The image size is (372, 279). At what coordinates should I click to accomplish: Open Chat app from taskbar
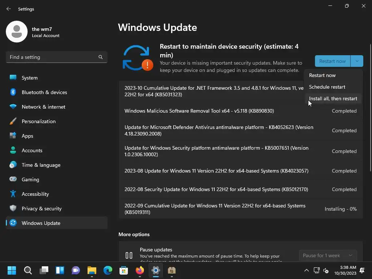(x=76, y=270)
